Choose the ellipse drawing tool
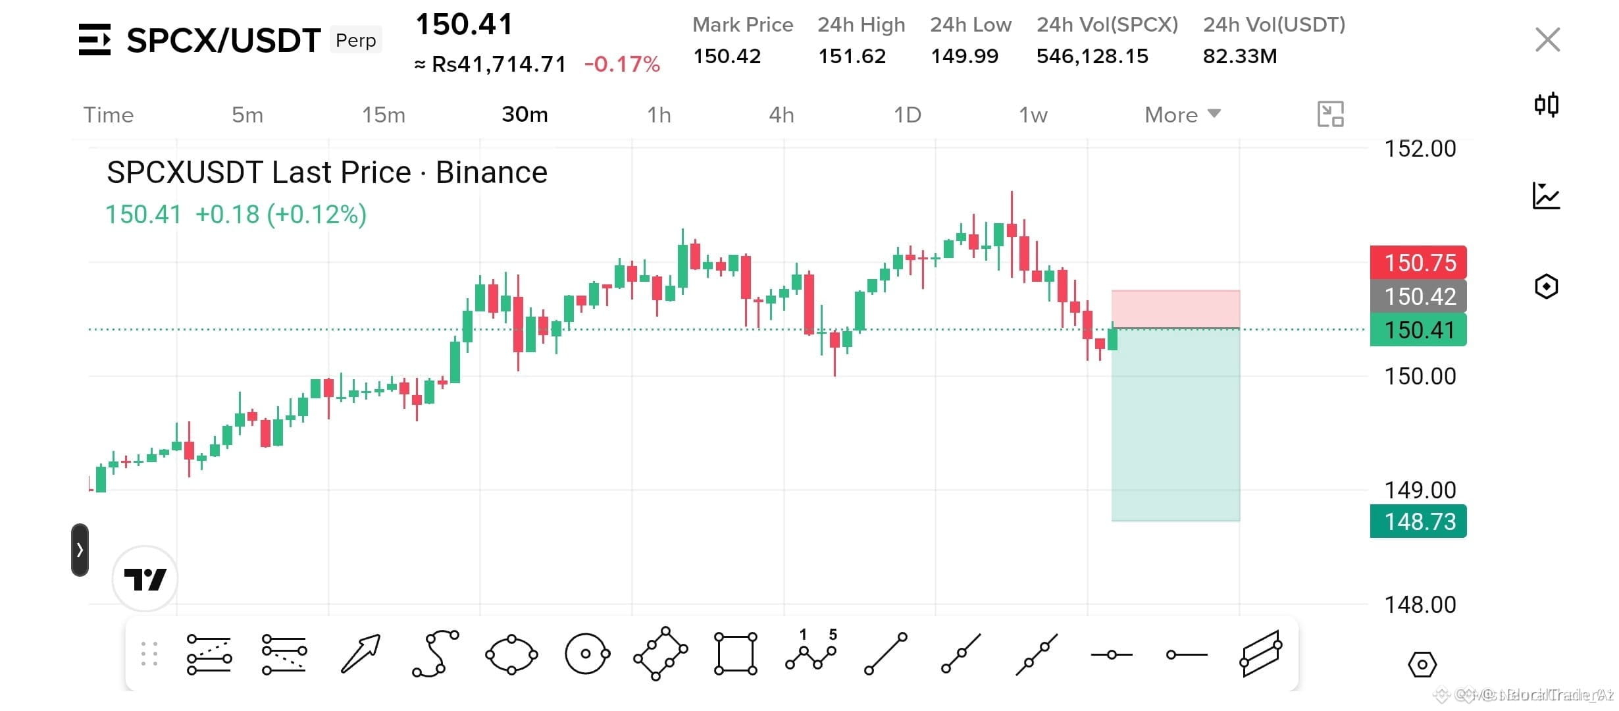Image resolution: width=1619 pixels, height=711 pixels. click(511, 654)
